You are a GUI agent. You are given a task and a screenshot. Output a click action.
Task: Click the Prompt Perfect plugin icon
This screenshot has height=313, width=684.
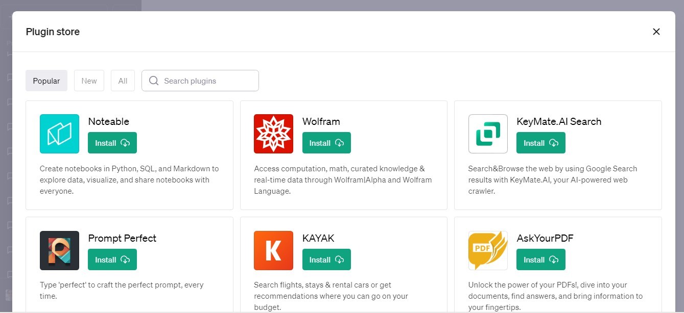59,250
